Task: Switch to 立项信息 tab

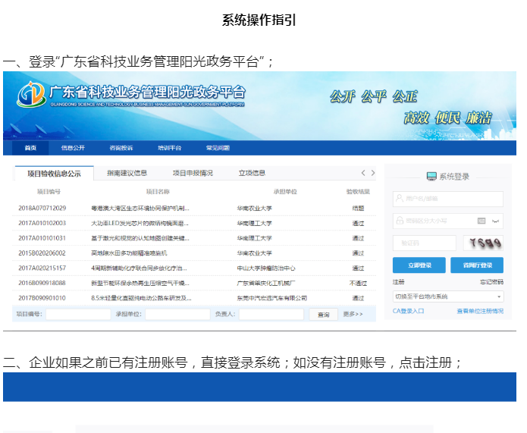Action: point(252,173)
